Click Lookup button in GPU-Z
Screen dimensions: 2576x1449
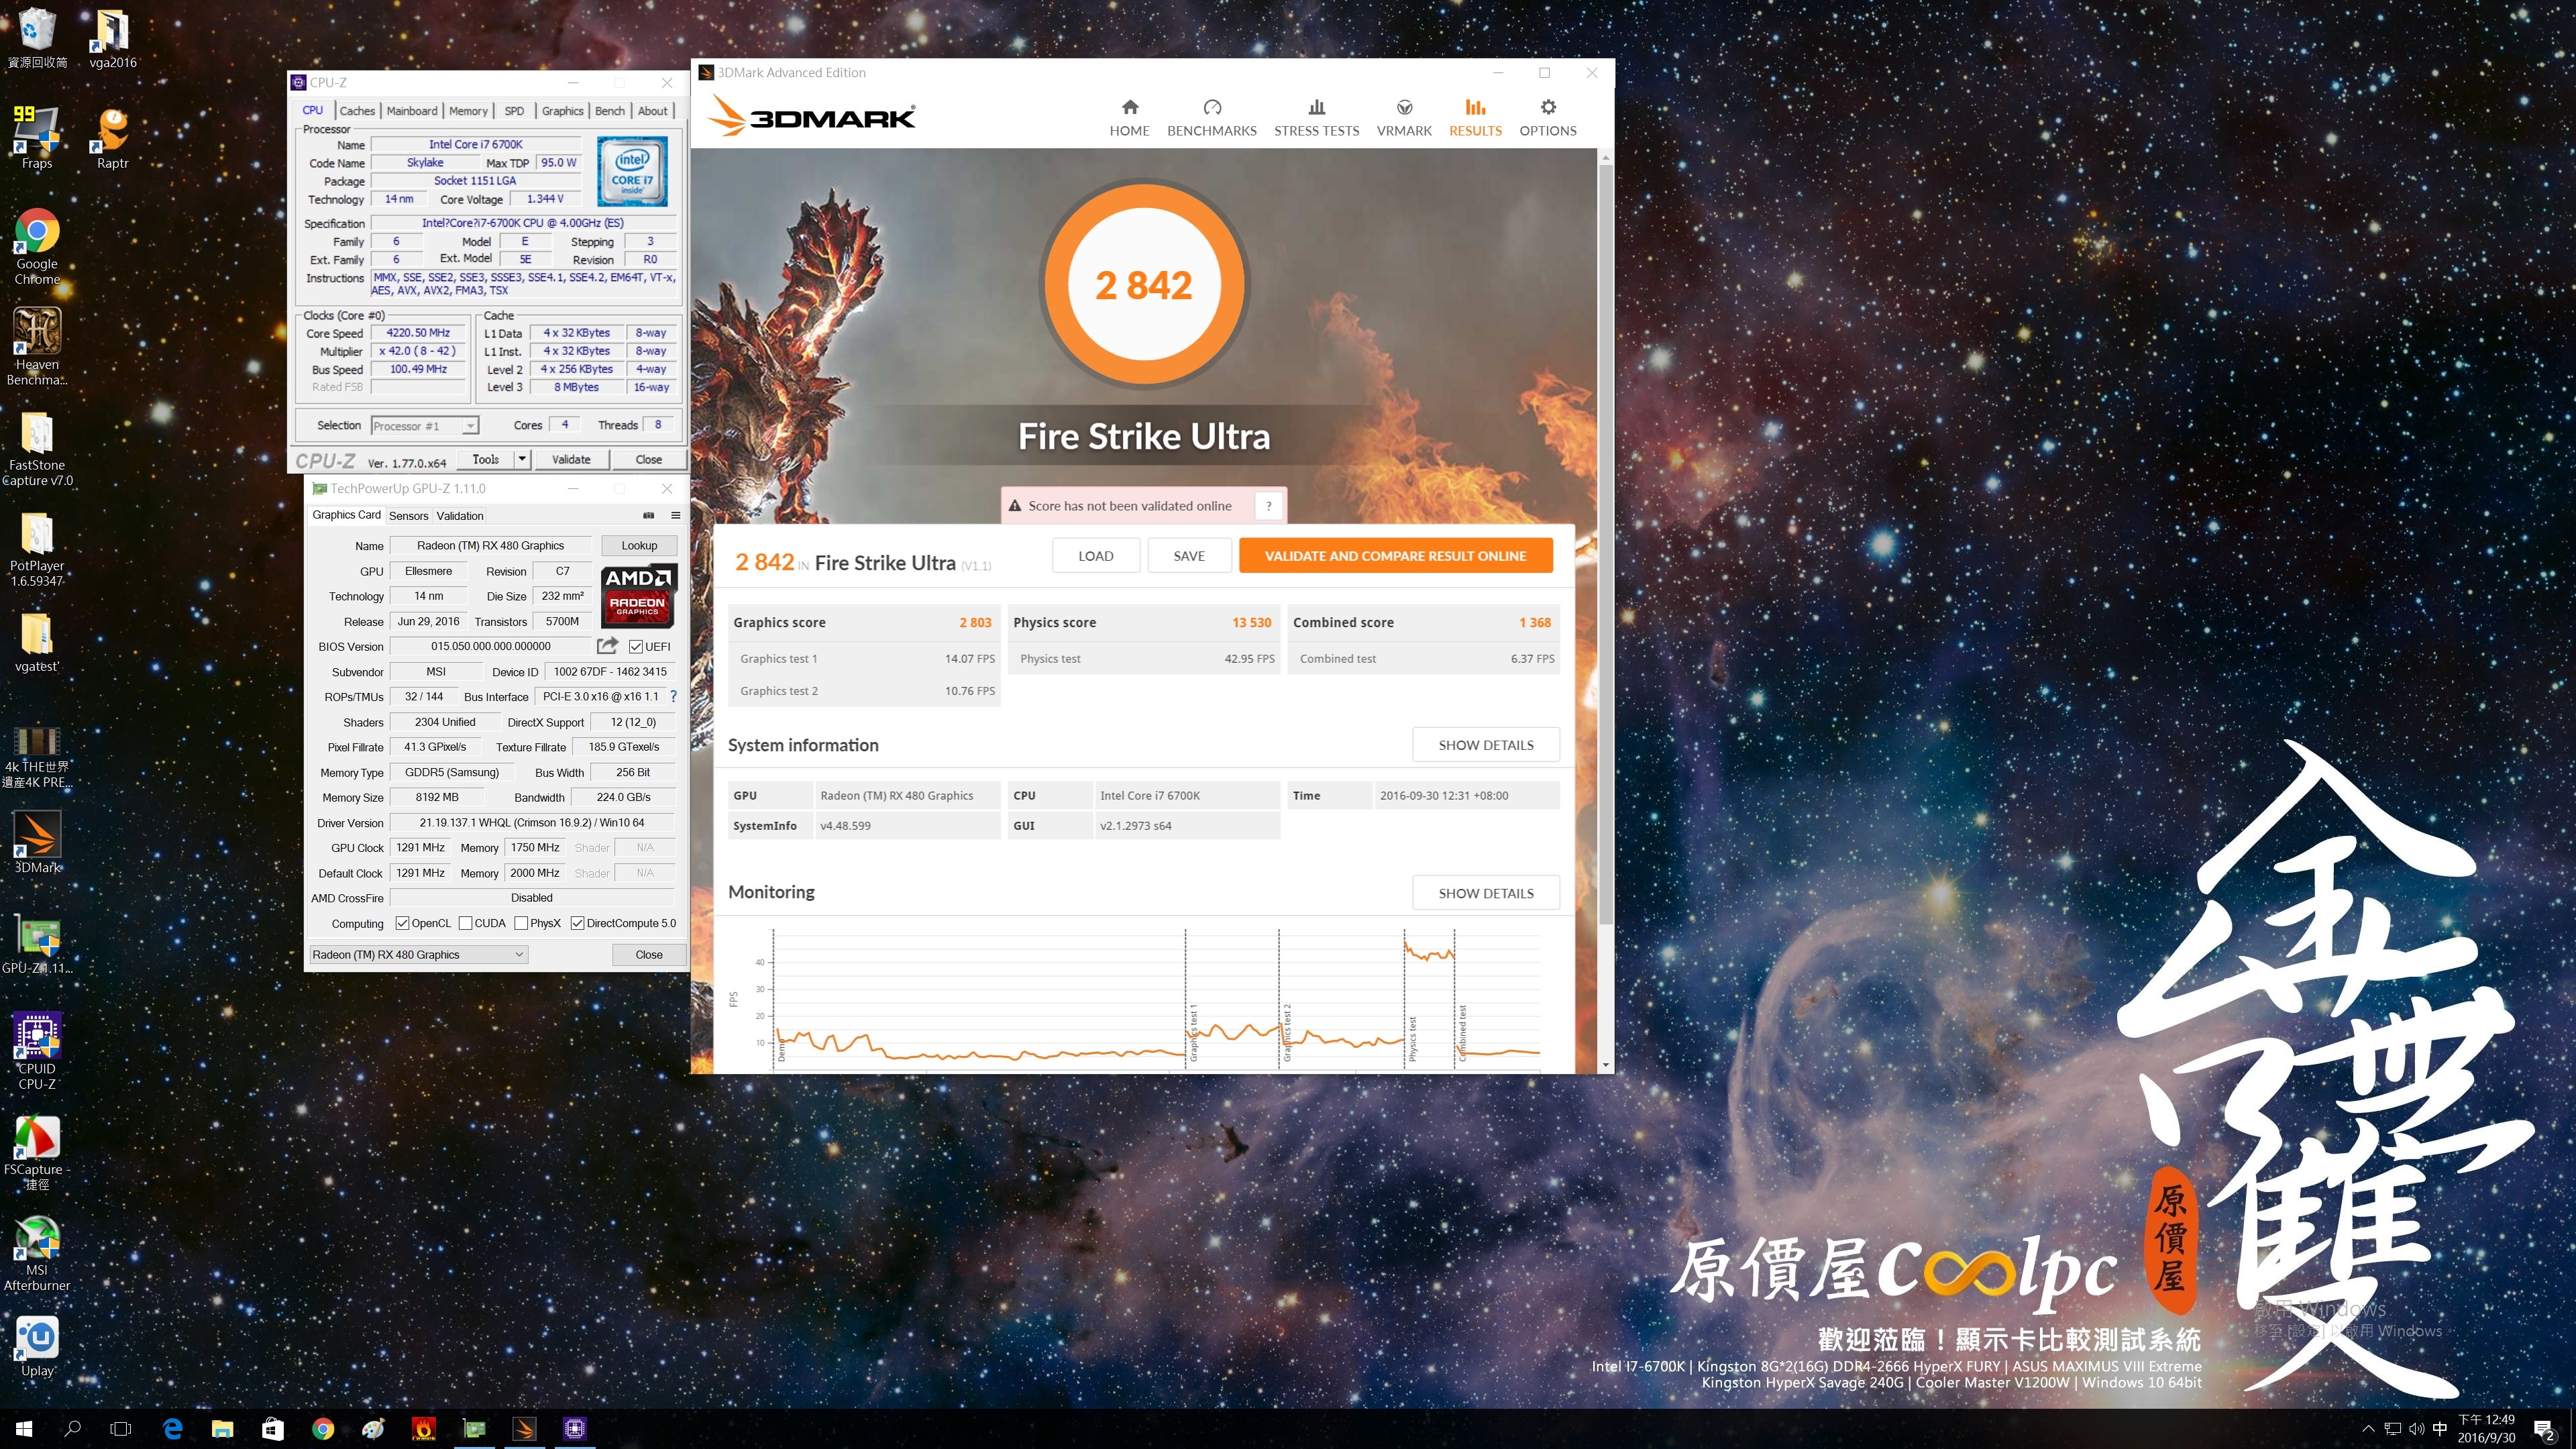tap(639, 546)
